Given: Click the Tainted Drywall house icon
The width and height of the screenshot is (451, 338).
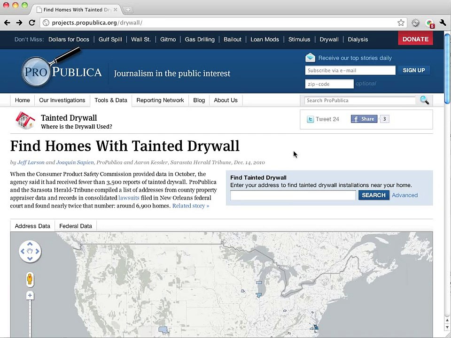Looking at the screenshot, I should [x=25, y=120].
